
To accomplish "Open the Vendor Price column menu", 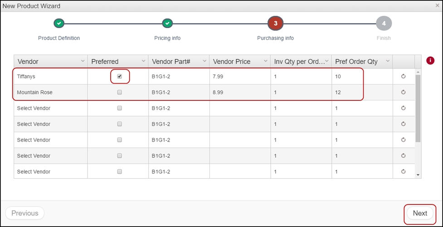I will tap(266, 61).
